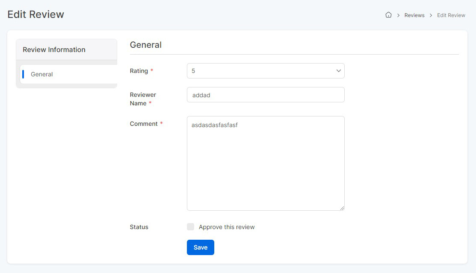Click the General section heading
This screenshot has height=273, width=476.
tap(146, 45)
